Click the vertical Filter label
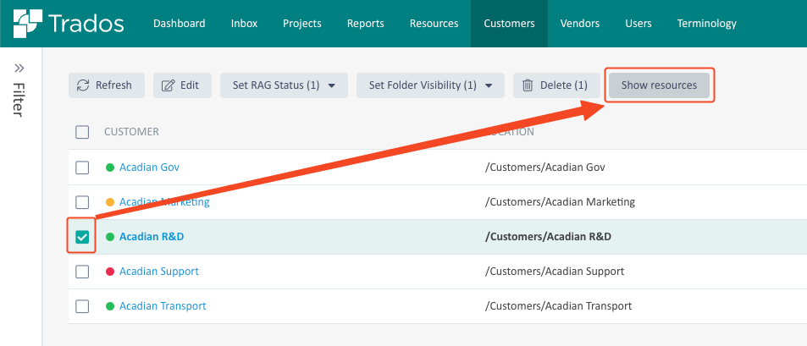The image size is (807, 346). coord(19,100)
